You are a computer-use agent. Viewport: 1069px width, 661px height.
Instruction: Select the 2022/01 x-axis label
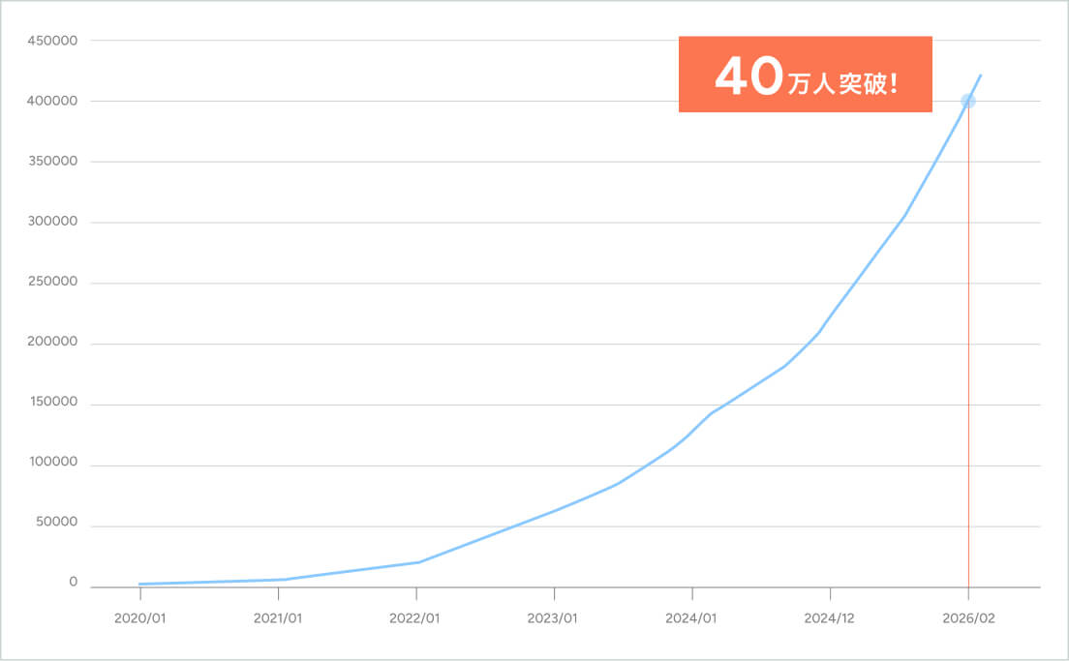pyautogui.click(x=414, y=618)
